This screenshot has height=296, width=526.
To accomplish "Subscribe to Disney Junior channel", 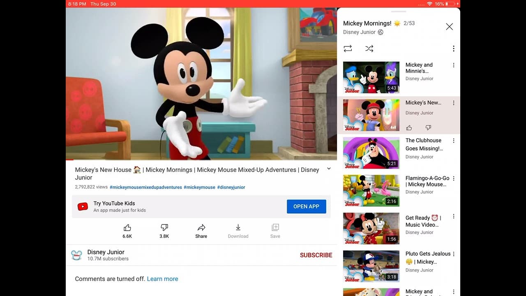I will (316, 255).
